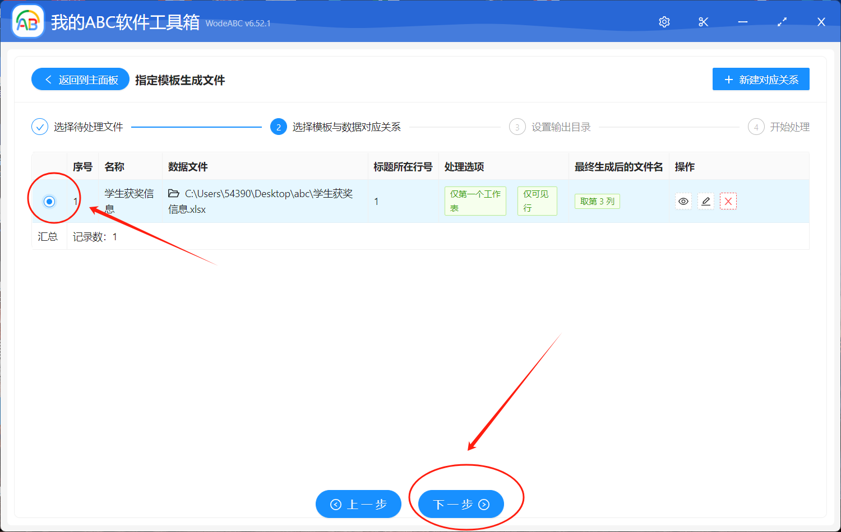Open the settings gear in the title bar
Screen dimensions: 841x532
tap(664, 22)
